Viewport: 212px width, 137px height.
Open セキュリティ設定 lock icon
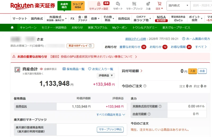click(x=99, y=4)
